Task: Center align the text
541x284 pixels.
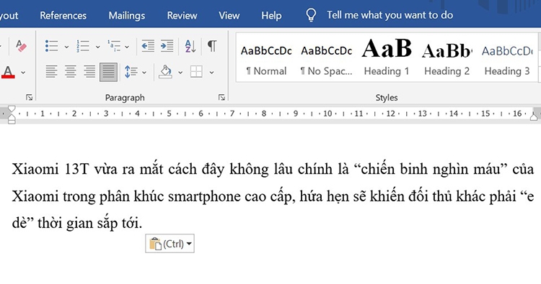Action: [x=71, y=71]
